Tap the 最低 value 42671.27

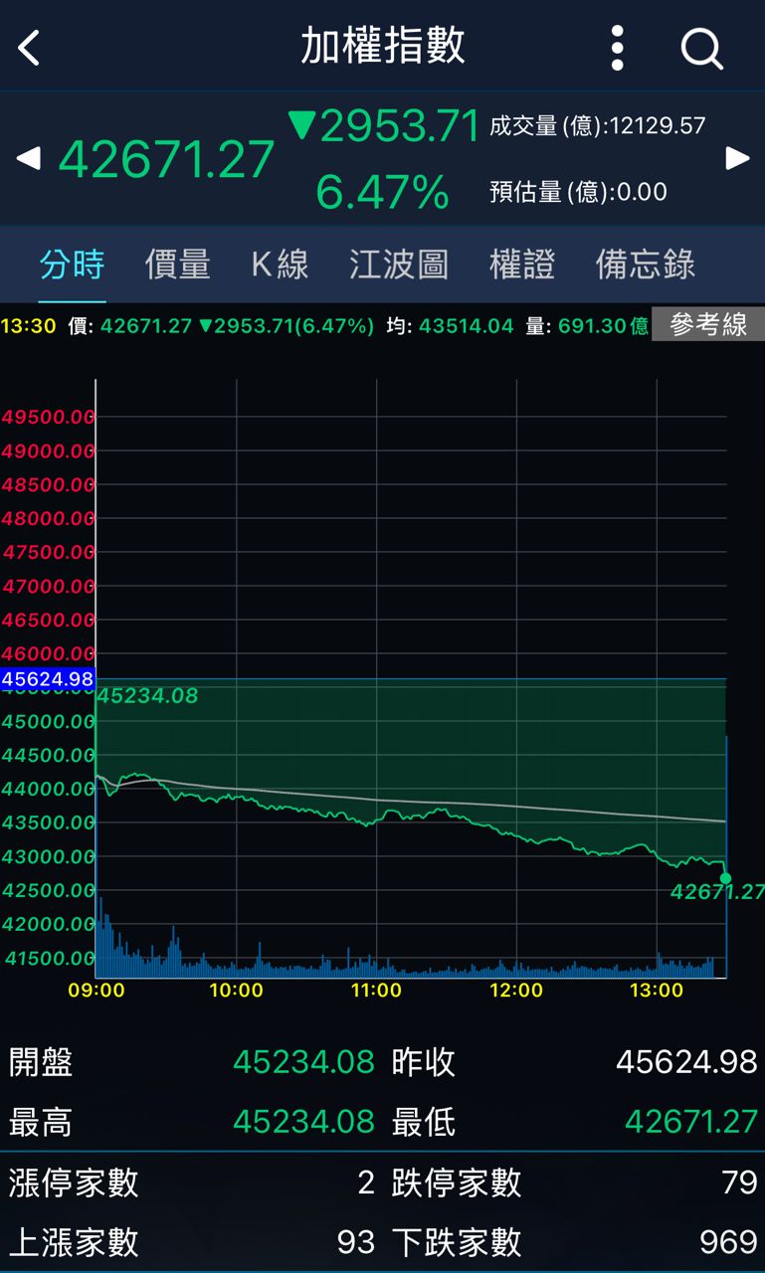click(x=691, y=1122)
